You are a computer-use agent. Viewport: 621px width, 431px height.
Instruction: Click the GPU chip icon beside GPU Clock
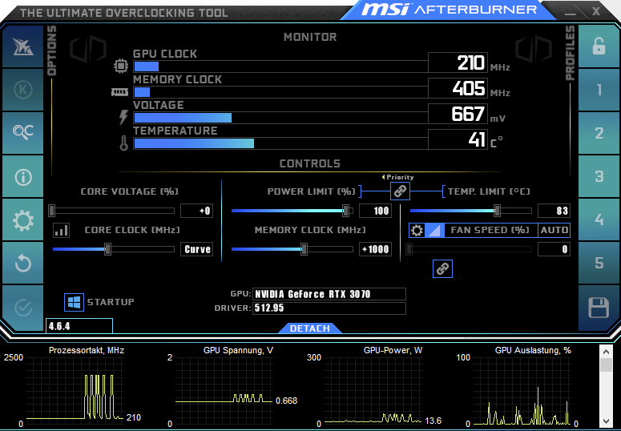tap(121, 66)
